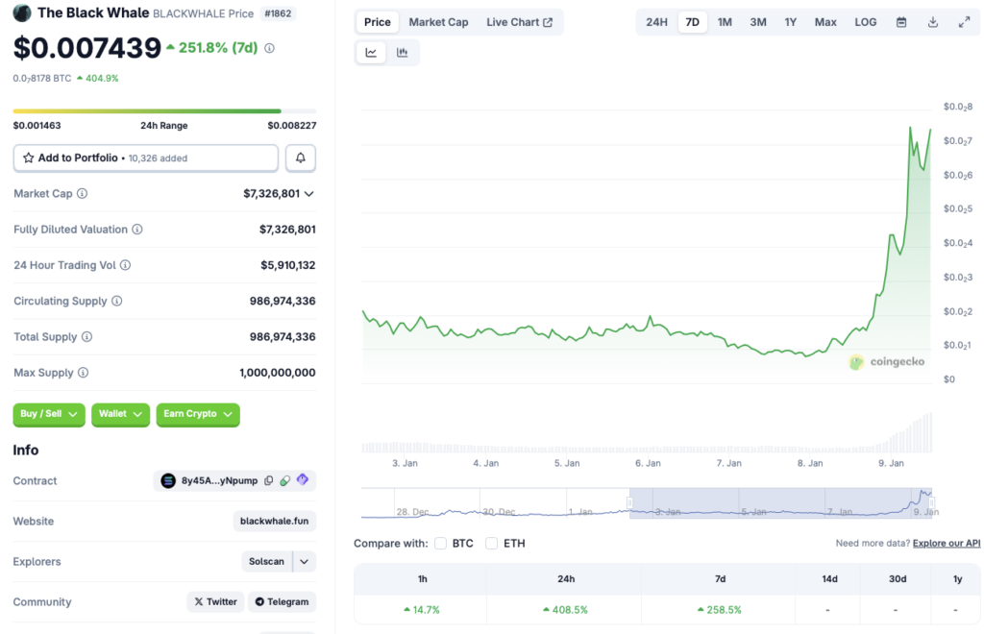Click the price alert bell icon
The image size is (984, 634).
point(301,158)
